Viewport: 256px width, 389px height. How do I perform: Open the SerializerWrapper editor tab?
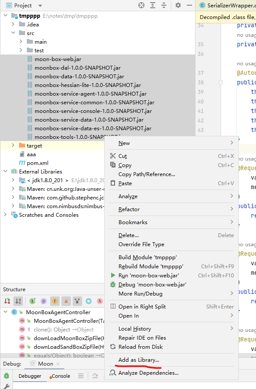(x=227, y=6)
